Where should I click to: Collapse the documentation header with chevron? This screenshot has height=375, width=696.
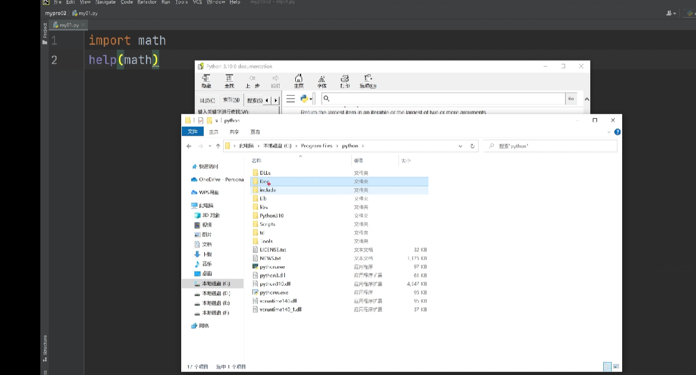(x=587, y=99)
